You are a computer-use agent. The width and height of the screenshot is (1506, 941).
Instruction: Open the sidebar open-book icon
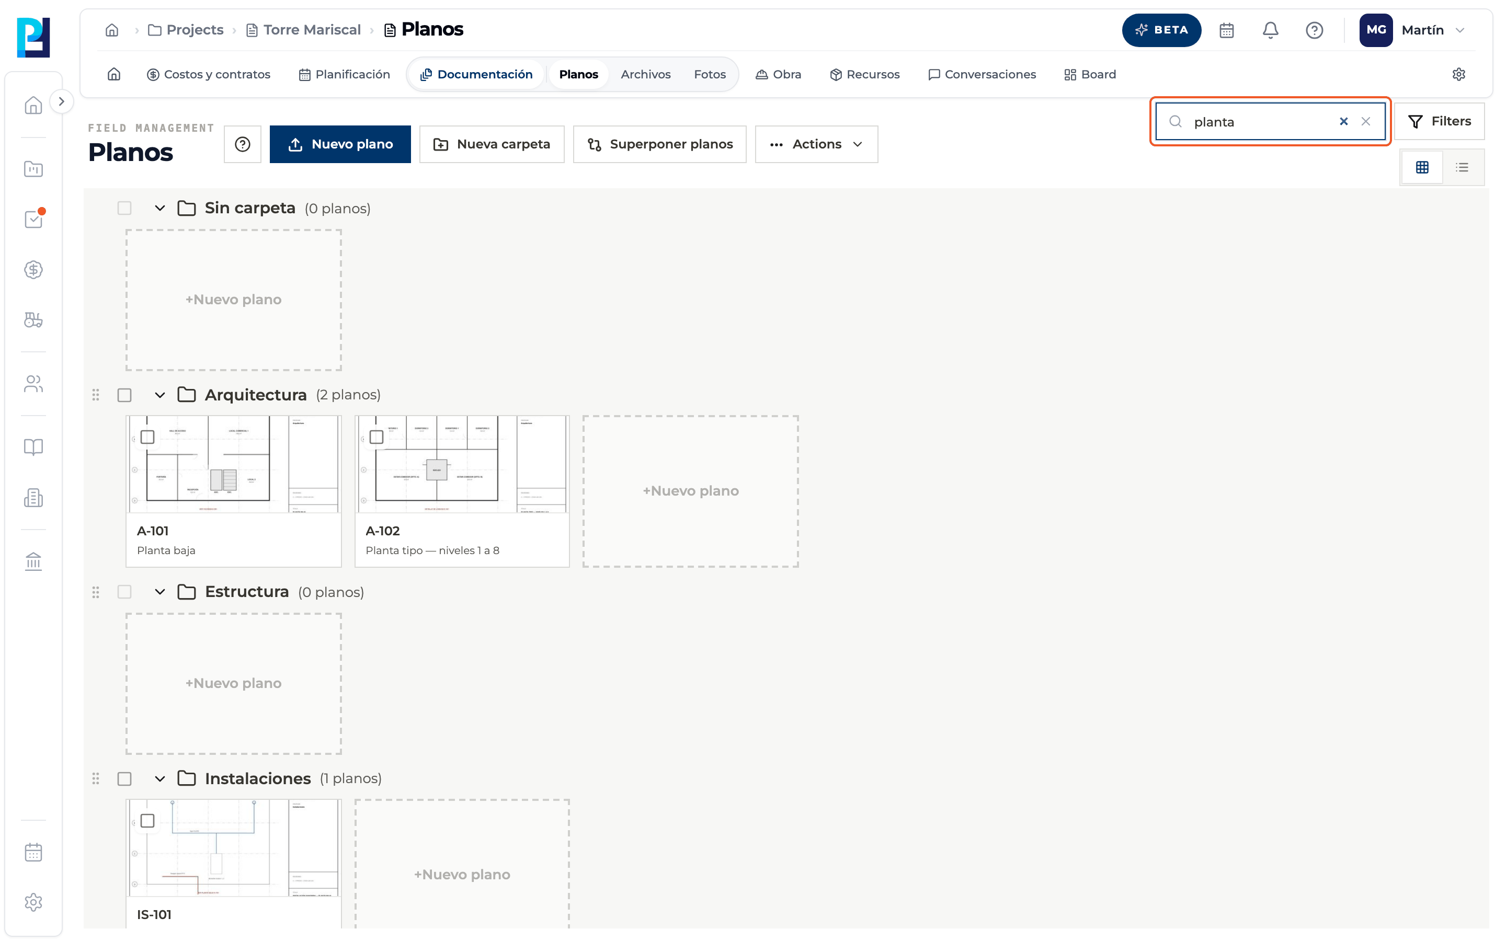coord(33,447)
